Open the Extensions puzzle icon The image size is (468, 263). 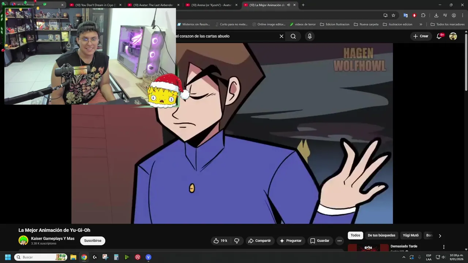click(x=423, y=15)
